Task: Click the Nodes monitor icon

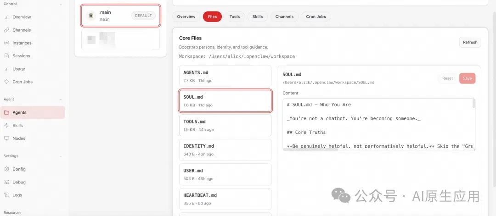Action: pos(6,138)
